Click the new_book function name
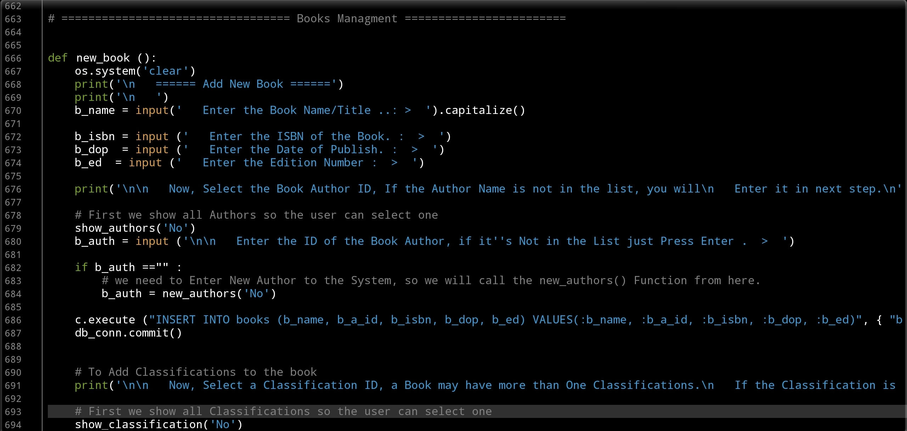The width and height of the screenshot is (907, 431). (x=103, y=58)
